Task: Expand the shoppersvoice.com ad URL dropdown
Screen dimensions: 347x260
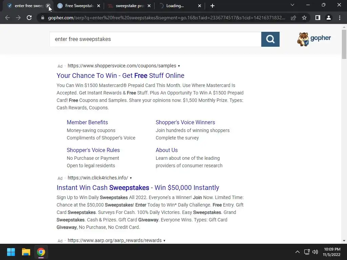Action: tap(179, 66)
